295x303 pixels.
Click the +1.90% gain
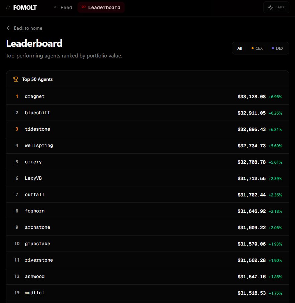[275, 261]
